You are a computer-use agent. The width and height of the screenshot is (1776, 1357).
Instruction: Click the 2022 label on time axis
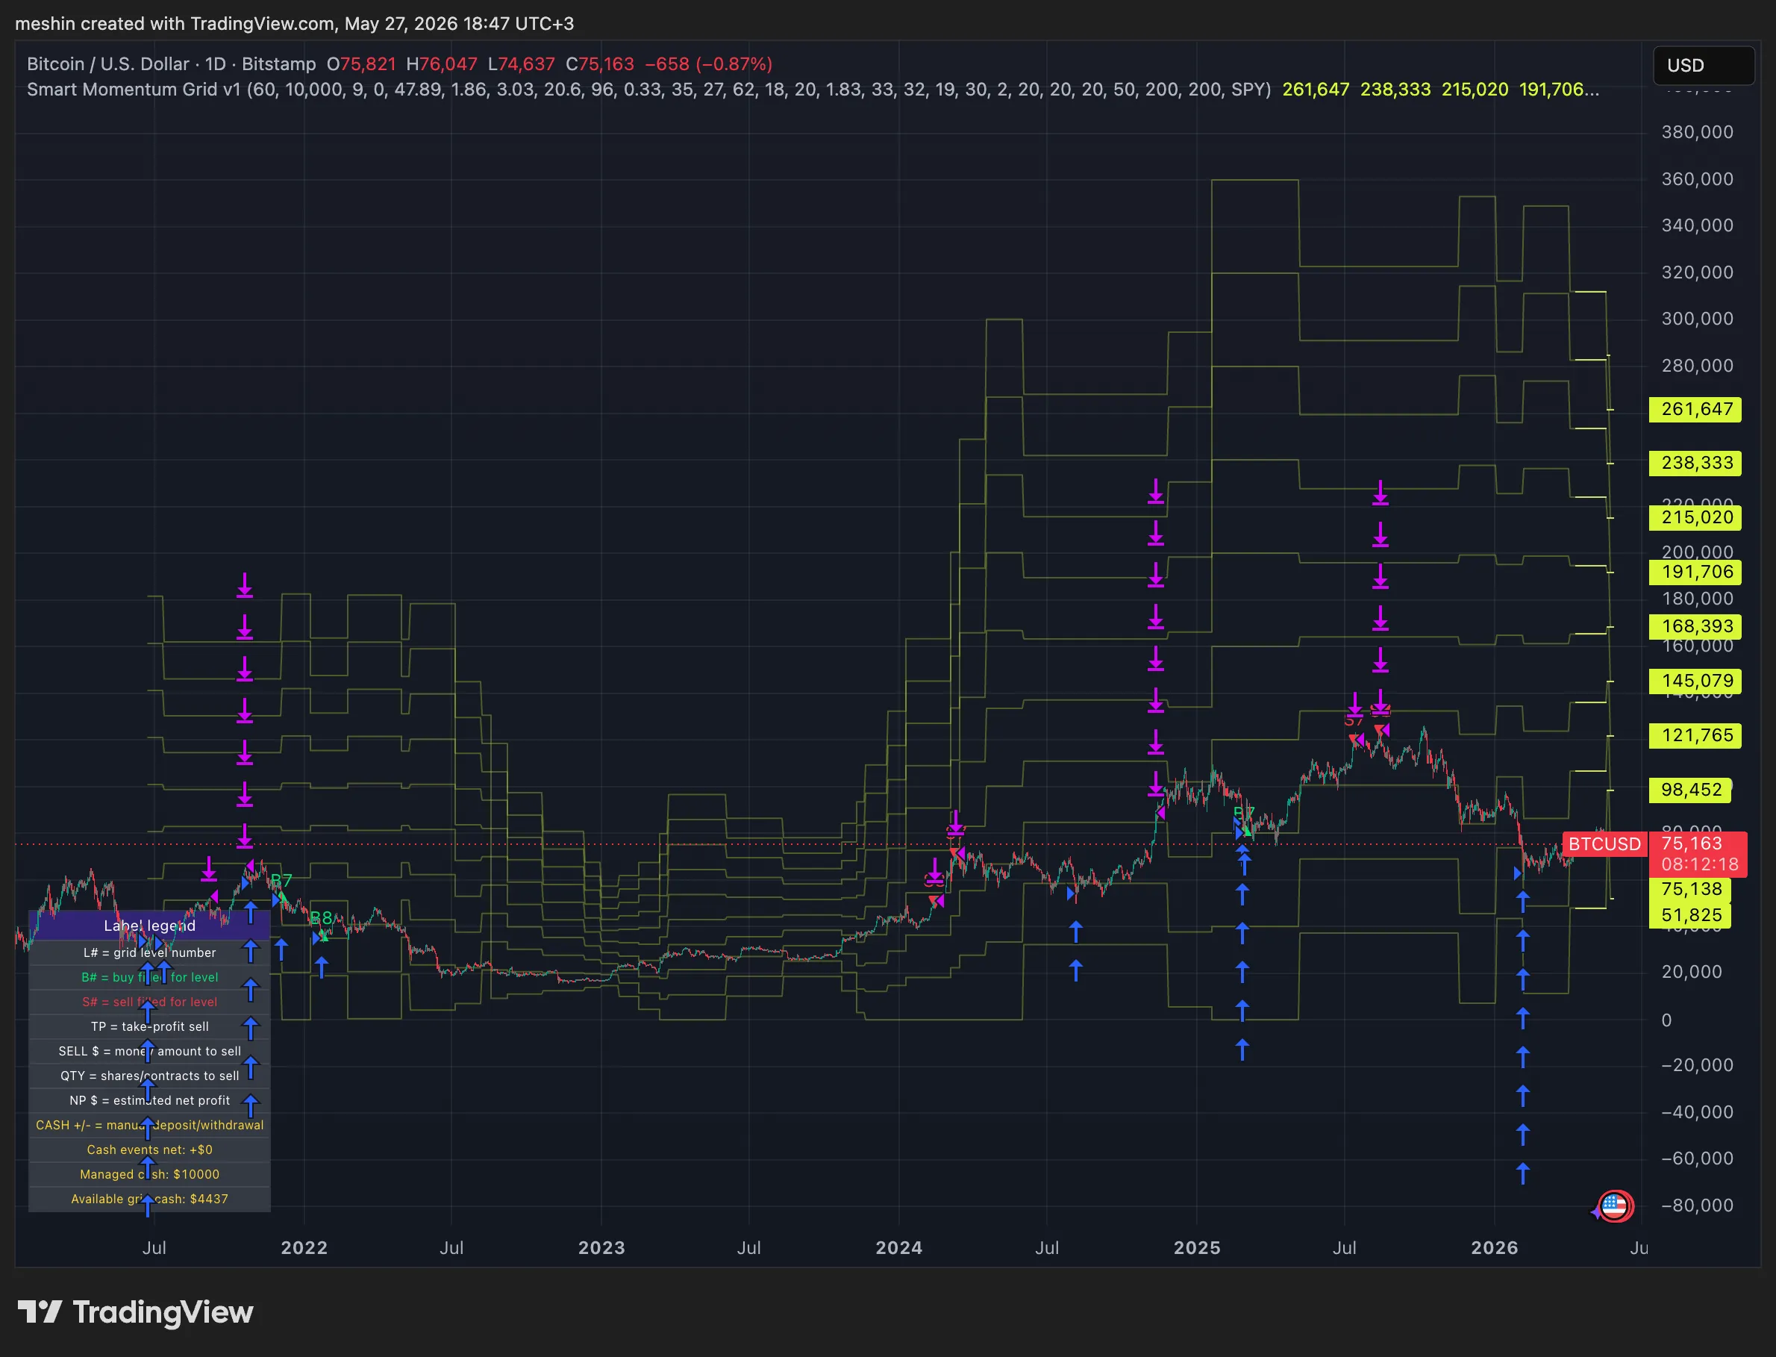(x=304, y=1248)
